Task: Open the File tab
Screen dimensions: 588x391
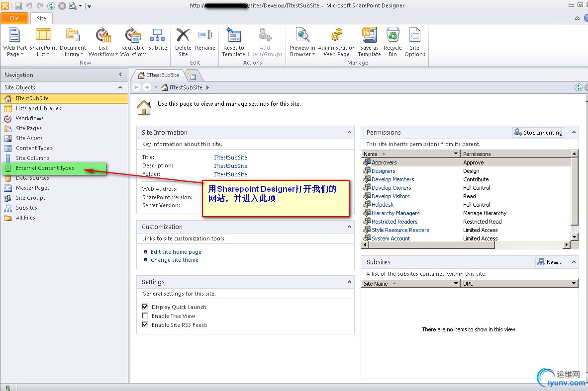Action: (14, 18)
